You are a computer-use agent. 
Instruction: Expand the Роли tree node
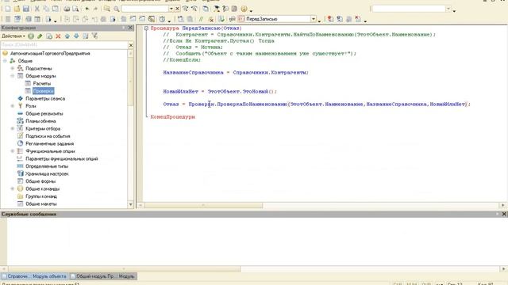tap(13, 106)
